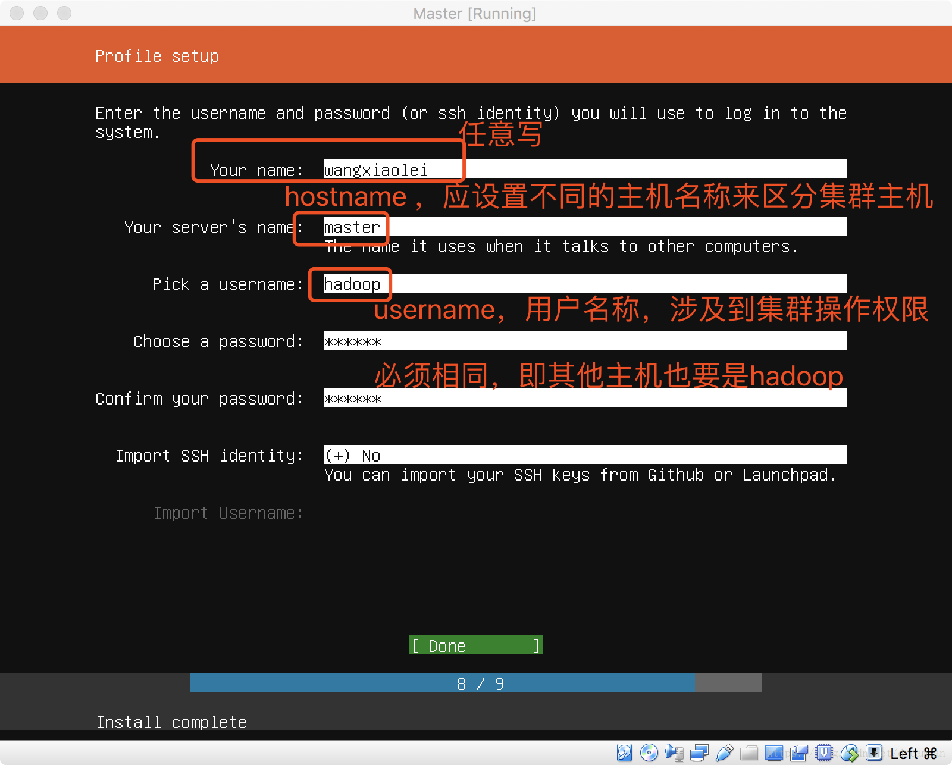
Task: Click the Profile setup header title
Action: [x=157, y=56]
